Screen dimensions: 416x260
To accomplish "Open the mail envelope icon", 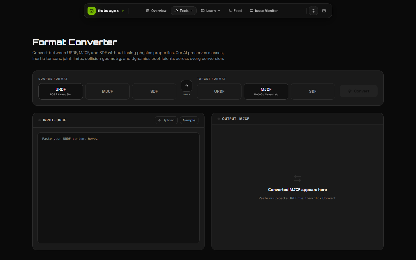I will coord(324,11).
